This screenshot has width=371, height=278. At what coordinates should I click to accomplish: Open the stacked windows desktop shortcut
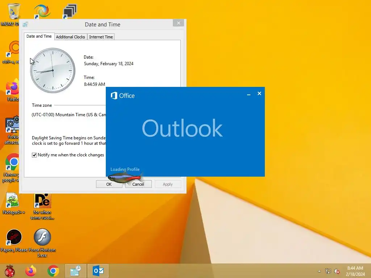coord(70,11)
